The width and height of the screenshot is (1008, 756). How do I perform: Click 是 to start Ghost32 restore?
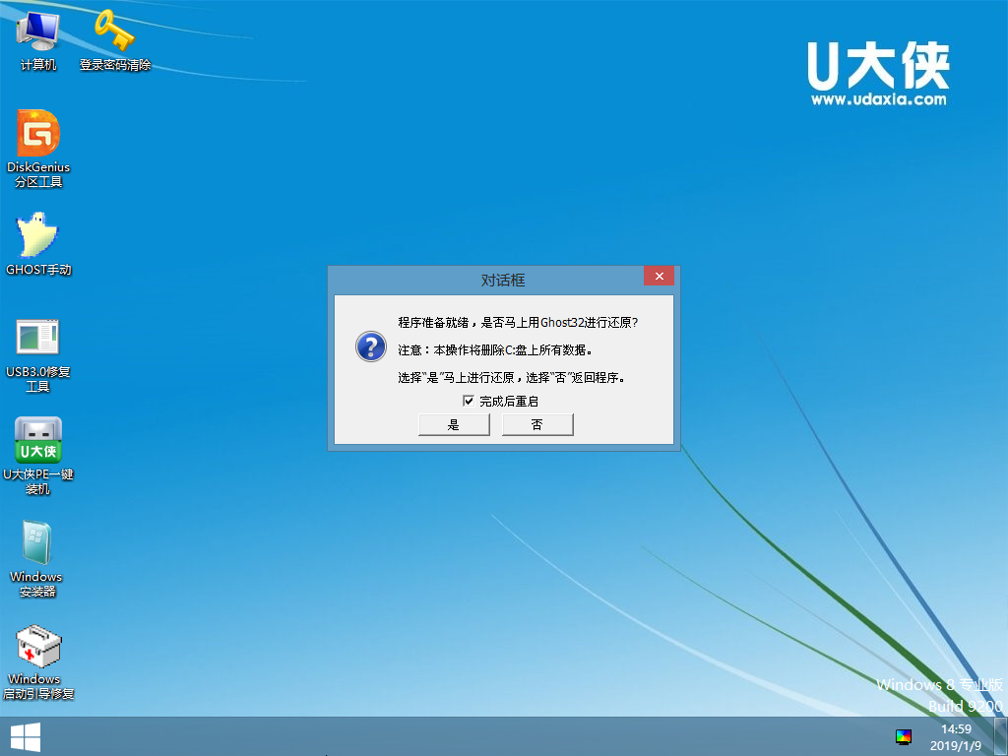point(454,424)
